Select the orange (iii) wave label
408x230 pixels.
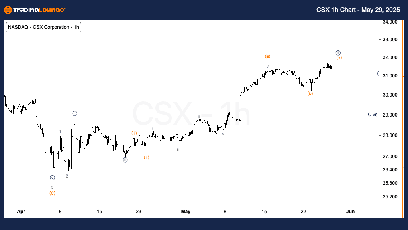coord(268,56)
